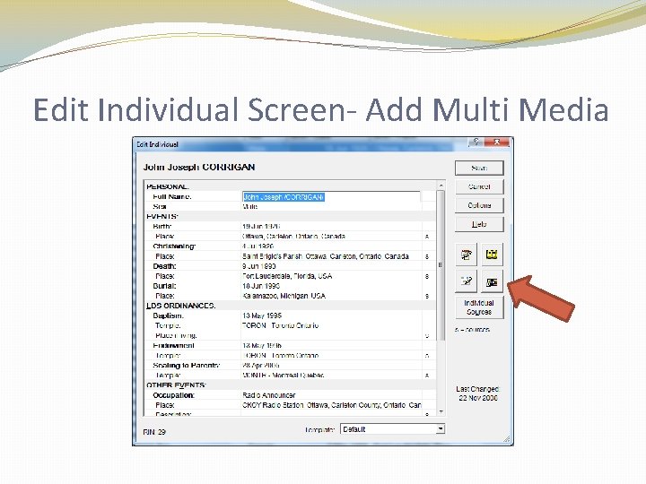Select CKOY Radio Station place value
Image resolution: width=646 pixels, height=484 pixels.
[x=332, y=405]
